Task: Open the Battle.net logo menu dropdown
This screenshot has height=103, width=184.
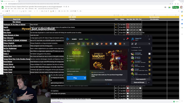Action: pyautogui.click(x=68, y=39)
